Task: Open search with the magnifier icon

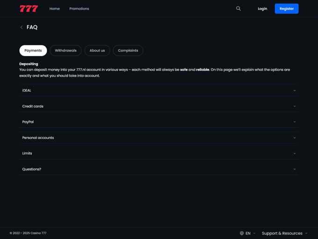Action: pyautogui.click(x=238, y=8)
